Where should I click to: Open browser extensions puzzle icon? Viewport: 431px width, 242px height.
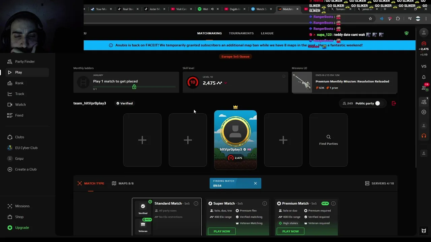click(x=398, y=19)
